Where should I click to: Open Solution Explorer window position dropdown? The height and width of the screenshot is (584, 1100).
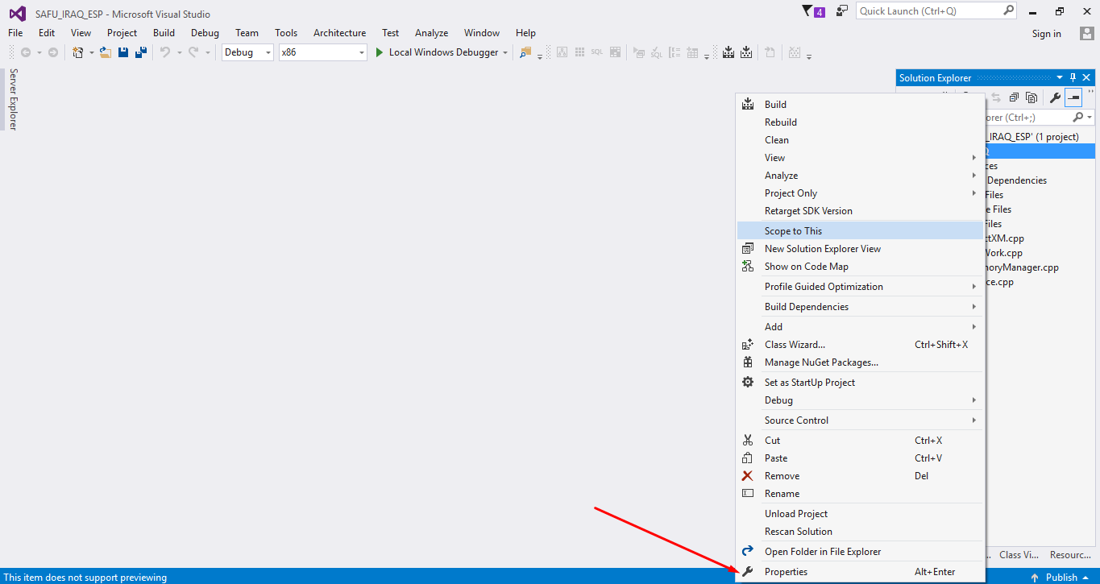coord(1060,78)
